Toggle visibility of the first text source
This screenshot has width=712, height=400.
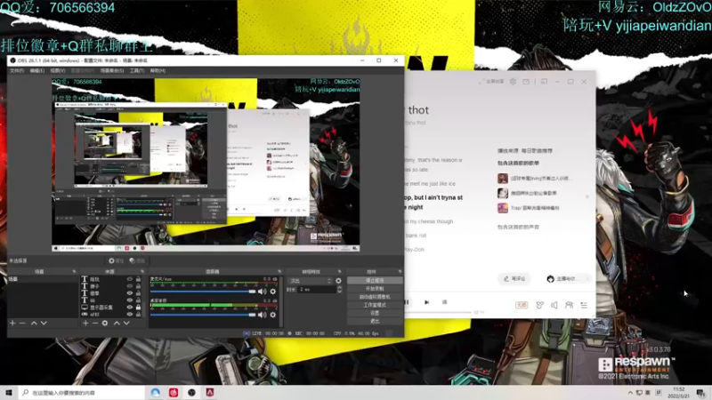coord(130,279)
